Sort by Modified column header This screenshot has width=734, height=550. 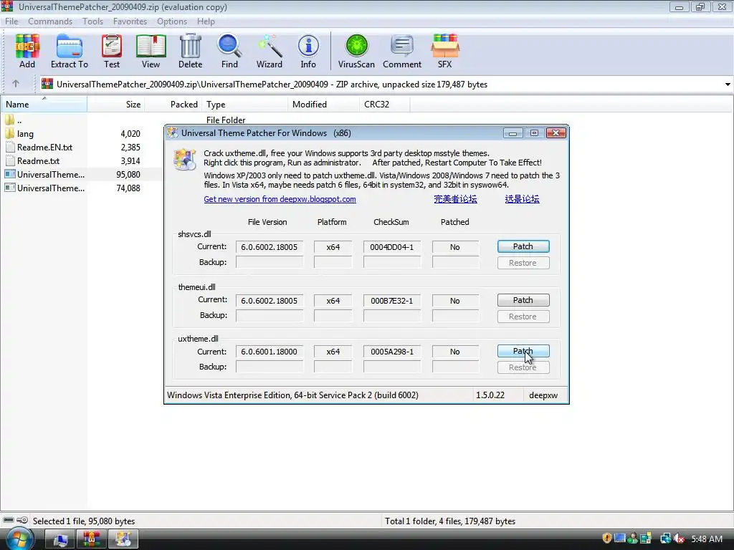(324, 105)
